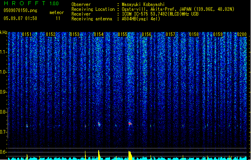Click the Receiver field label
This screenshot has height=160, width=251.
click(x=81, y=14)
